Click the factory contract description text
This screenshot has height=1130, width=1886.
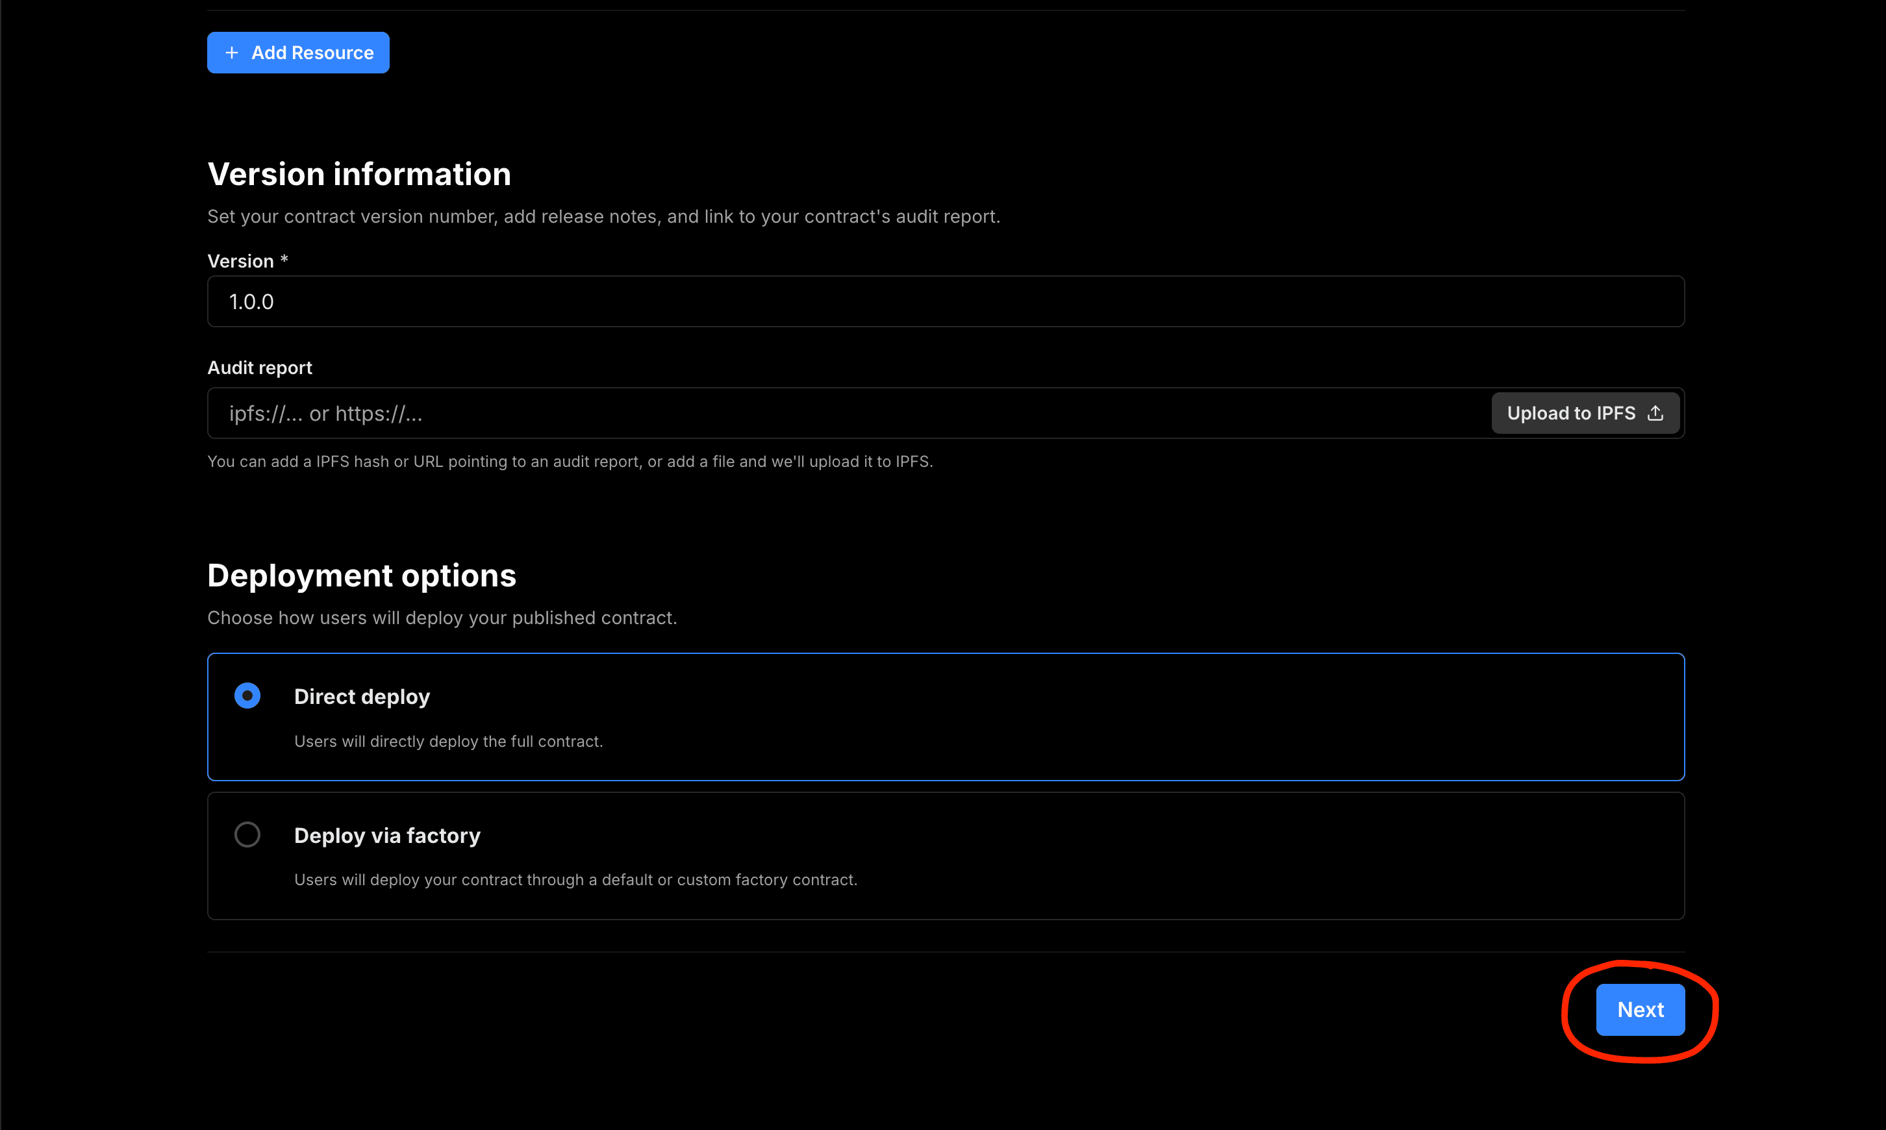tap(575, 879)
